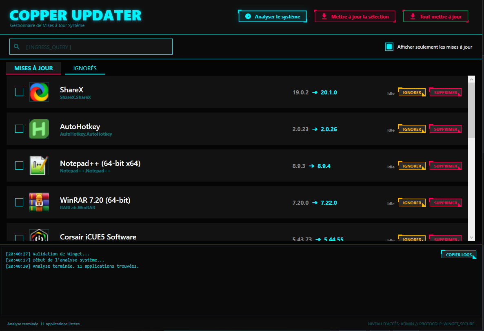Click the list scrollbar up arrow
The width and height of the screenshot is (484, 331).
471,79
